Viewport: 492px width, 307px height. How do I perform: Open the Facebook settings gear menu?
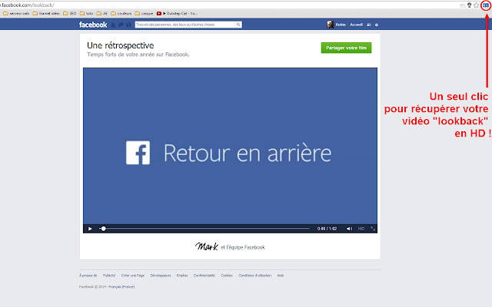377,25
